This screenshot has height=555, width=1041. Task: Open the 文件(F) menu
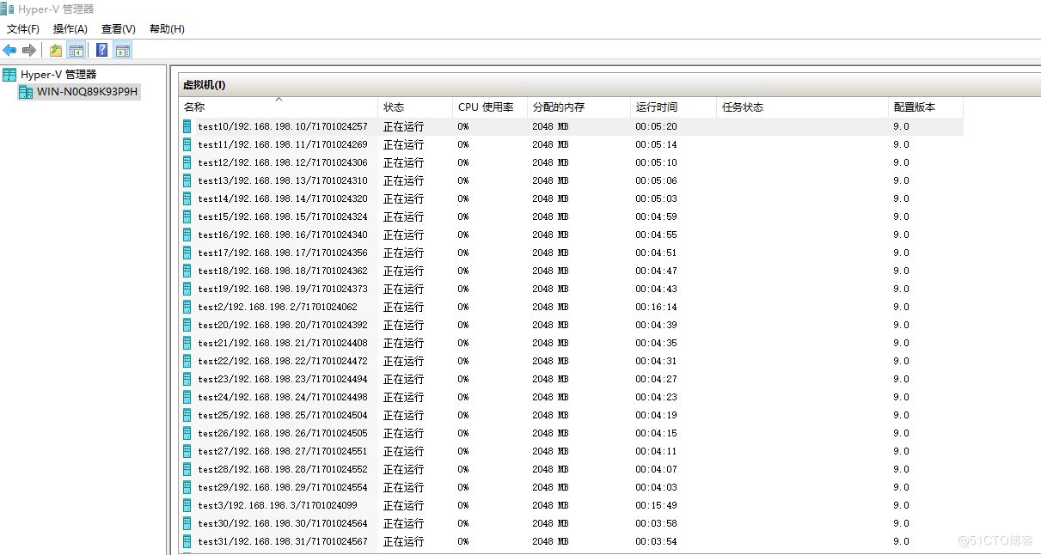pyautogui.click(x=23, y=29)
